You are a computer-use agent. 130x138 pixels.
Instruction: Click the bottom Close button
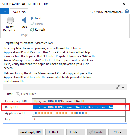pos(118,132)
